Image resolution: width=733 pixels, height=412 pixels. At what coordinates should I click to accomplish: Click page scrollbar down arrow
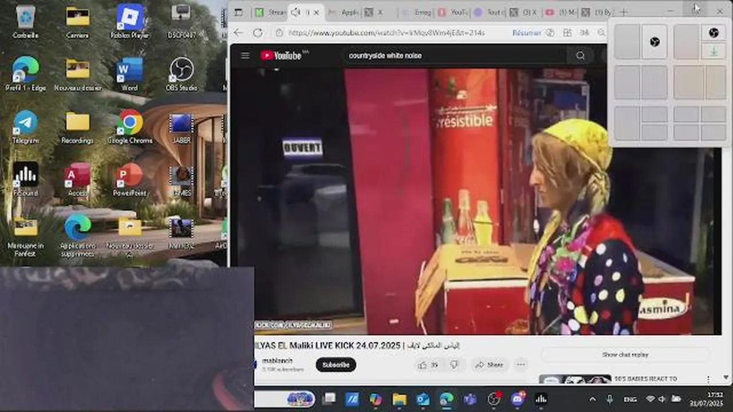click(727, 378)
